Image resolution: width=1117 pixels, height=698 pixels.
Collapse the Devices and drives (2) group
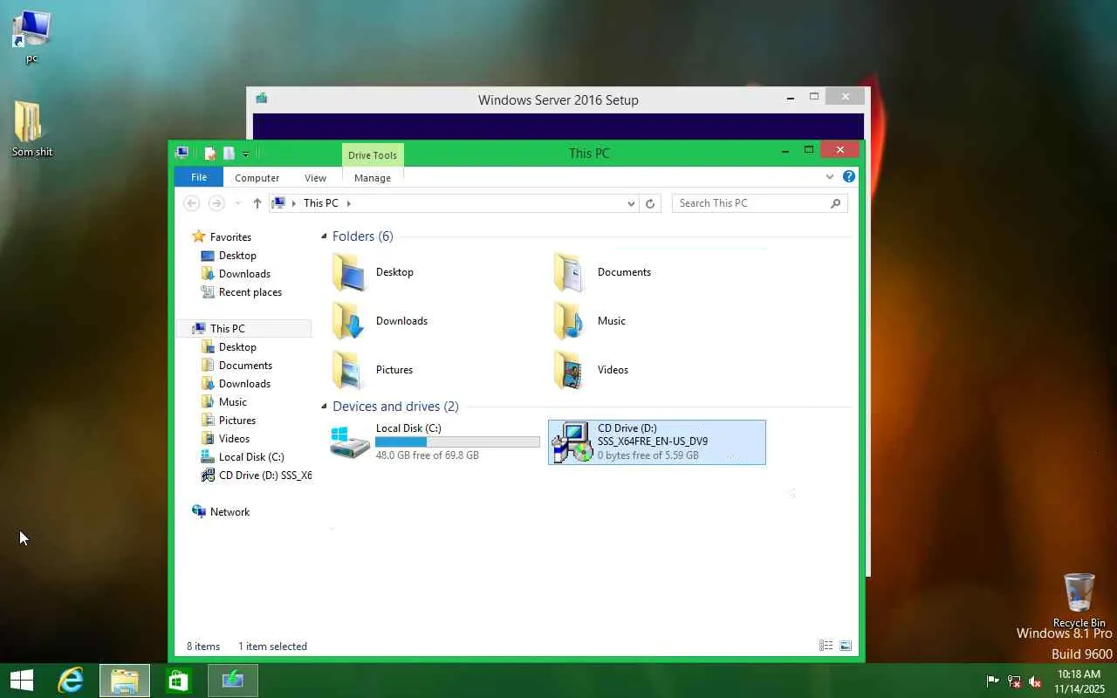click(325, 407)
